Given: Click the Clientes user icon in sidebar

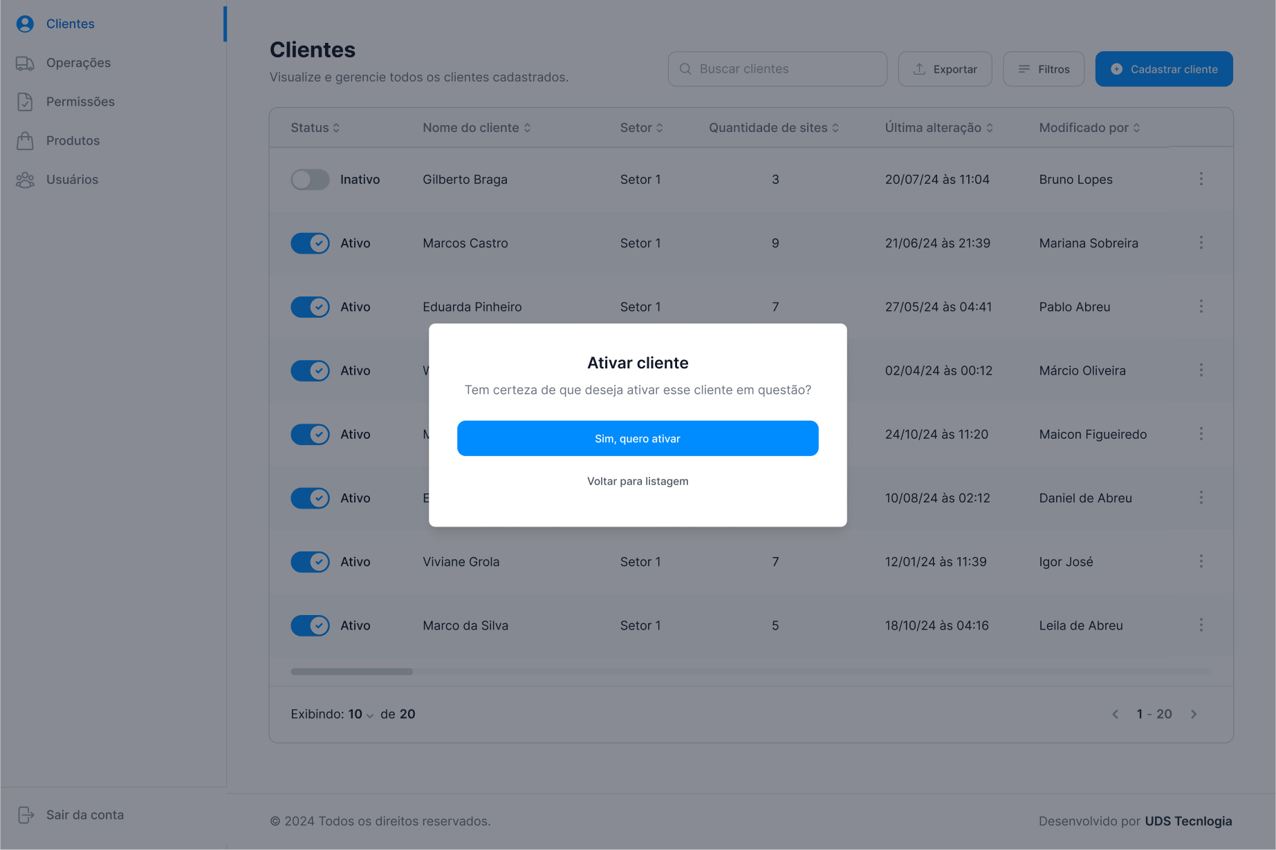Looking at the screenshot, I should click(25, 23).
